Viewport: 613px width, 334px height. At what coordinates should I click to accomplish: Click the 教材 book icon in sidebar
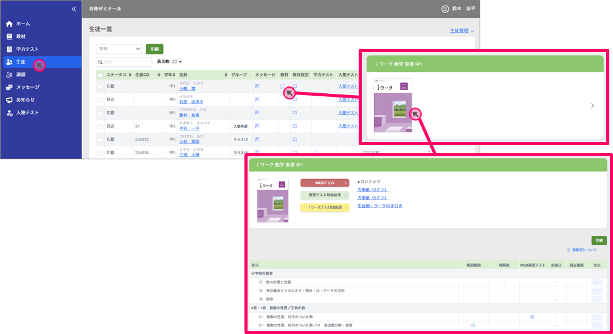point(9,36)
